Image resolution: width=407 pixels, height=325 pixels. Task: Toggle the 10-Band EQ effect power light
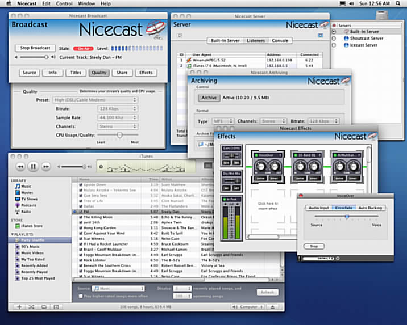pyautogui.click(x=296, y=155)
